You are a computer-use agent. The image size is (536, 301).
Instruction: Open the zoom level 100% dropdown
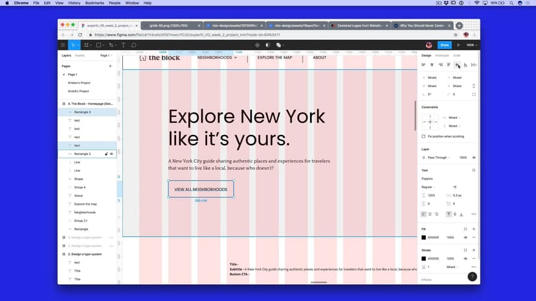point(471,45)
